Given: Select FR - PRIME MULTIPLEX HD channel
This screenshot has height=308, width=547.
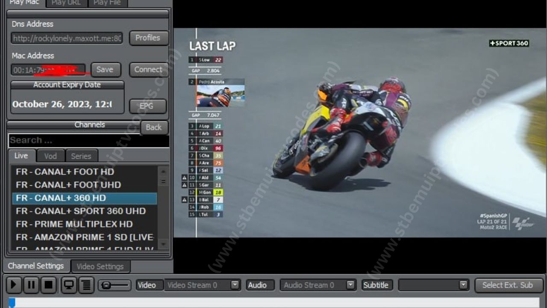Looking at the screenshot, I should (x=84, y=224).
